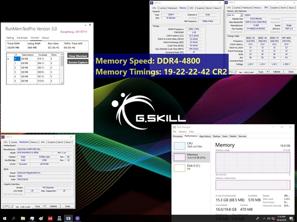Open the Setting tab in RunMemTestPro
Screen dimensions: 297x222
coord(10,37)
